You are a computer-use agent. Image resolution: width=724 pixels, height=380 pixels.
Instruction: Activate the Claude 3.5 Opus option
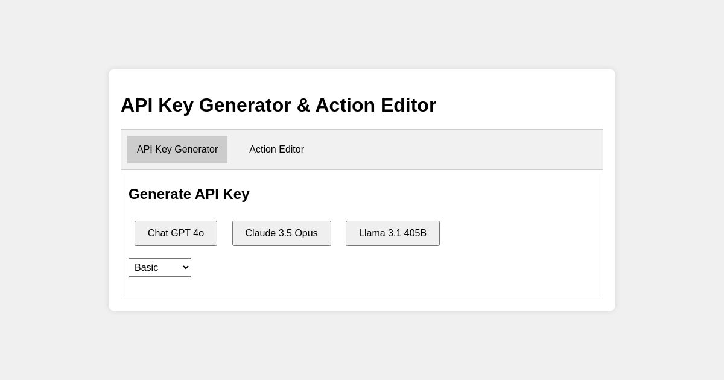(x=281, y=233)
